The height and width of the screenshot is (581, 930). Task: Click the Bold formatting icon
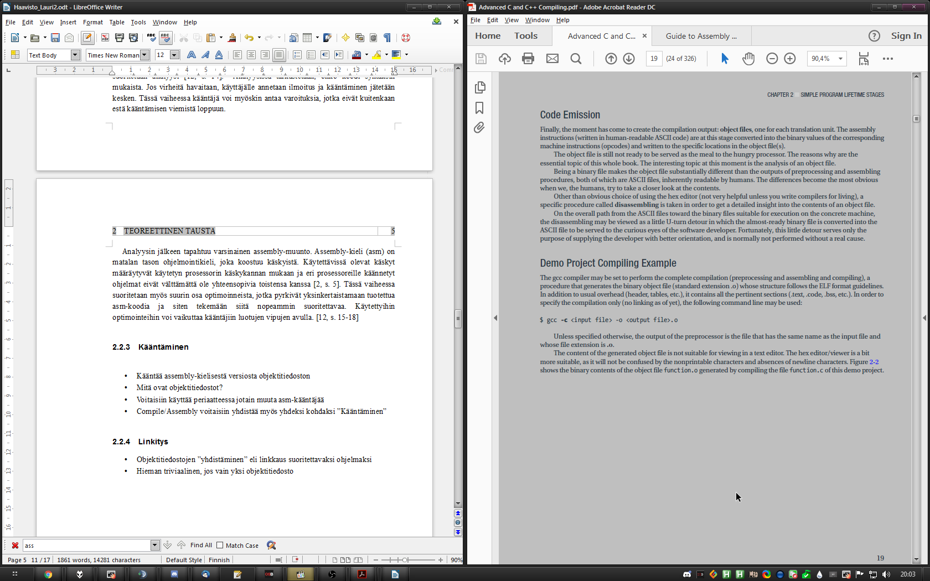(192, 55)
